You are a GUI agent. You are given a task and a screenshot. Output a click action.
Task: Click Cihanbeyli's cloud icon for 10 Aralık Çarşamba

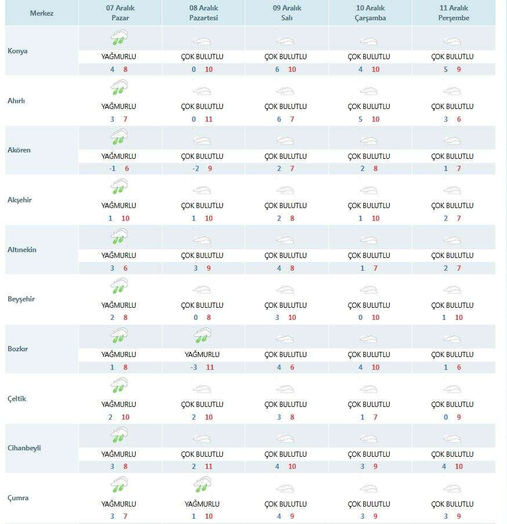pyautogui.click(x=369, y=439)
